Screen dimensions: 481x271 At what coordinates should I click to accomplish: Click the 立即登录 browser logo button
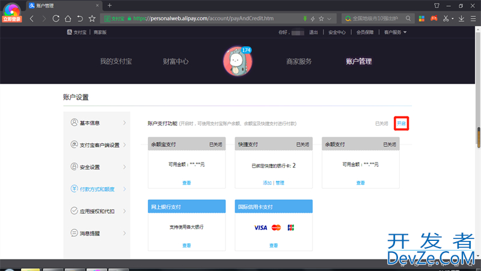[11, 13]
